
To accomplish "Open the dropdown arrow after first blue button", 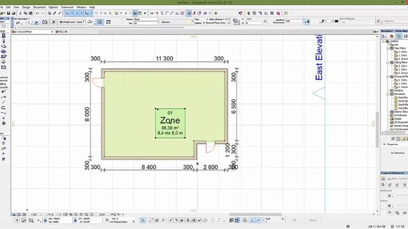I will 72,13.
